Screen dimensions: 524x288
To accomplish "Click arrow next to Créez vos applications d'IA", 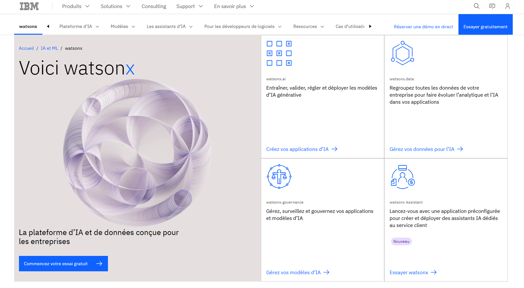I will pyautogui.click(x=334, y=149).
